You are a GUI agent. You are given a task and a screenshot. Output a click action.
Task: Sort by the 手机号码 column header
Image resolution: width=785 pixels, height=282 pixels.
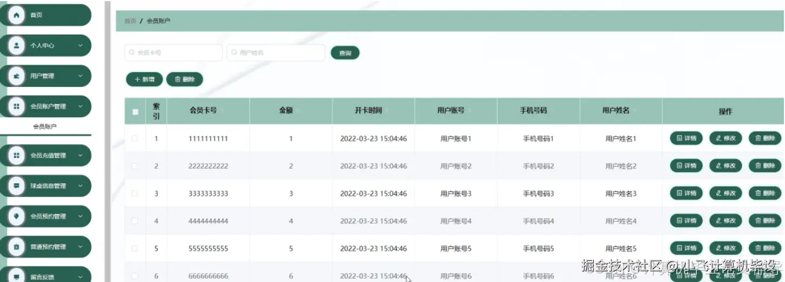pyautogui.click(x=538, y=110)
